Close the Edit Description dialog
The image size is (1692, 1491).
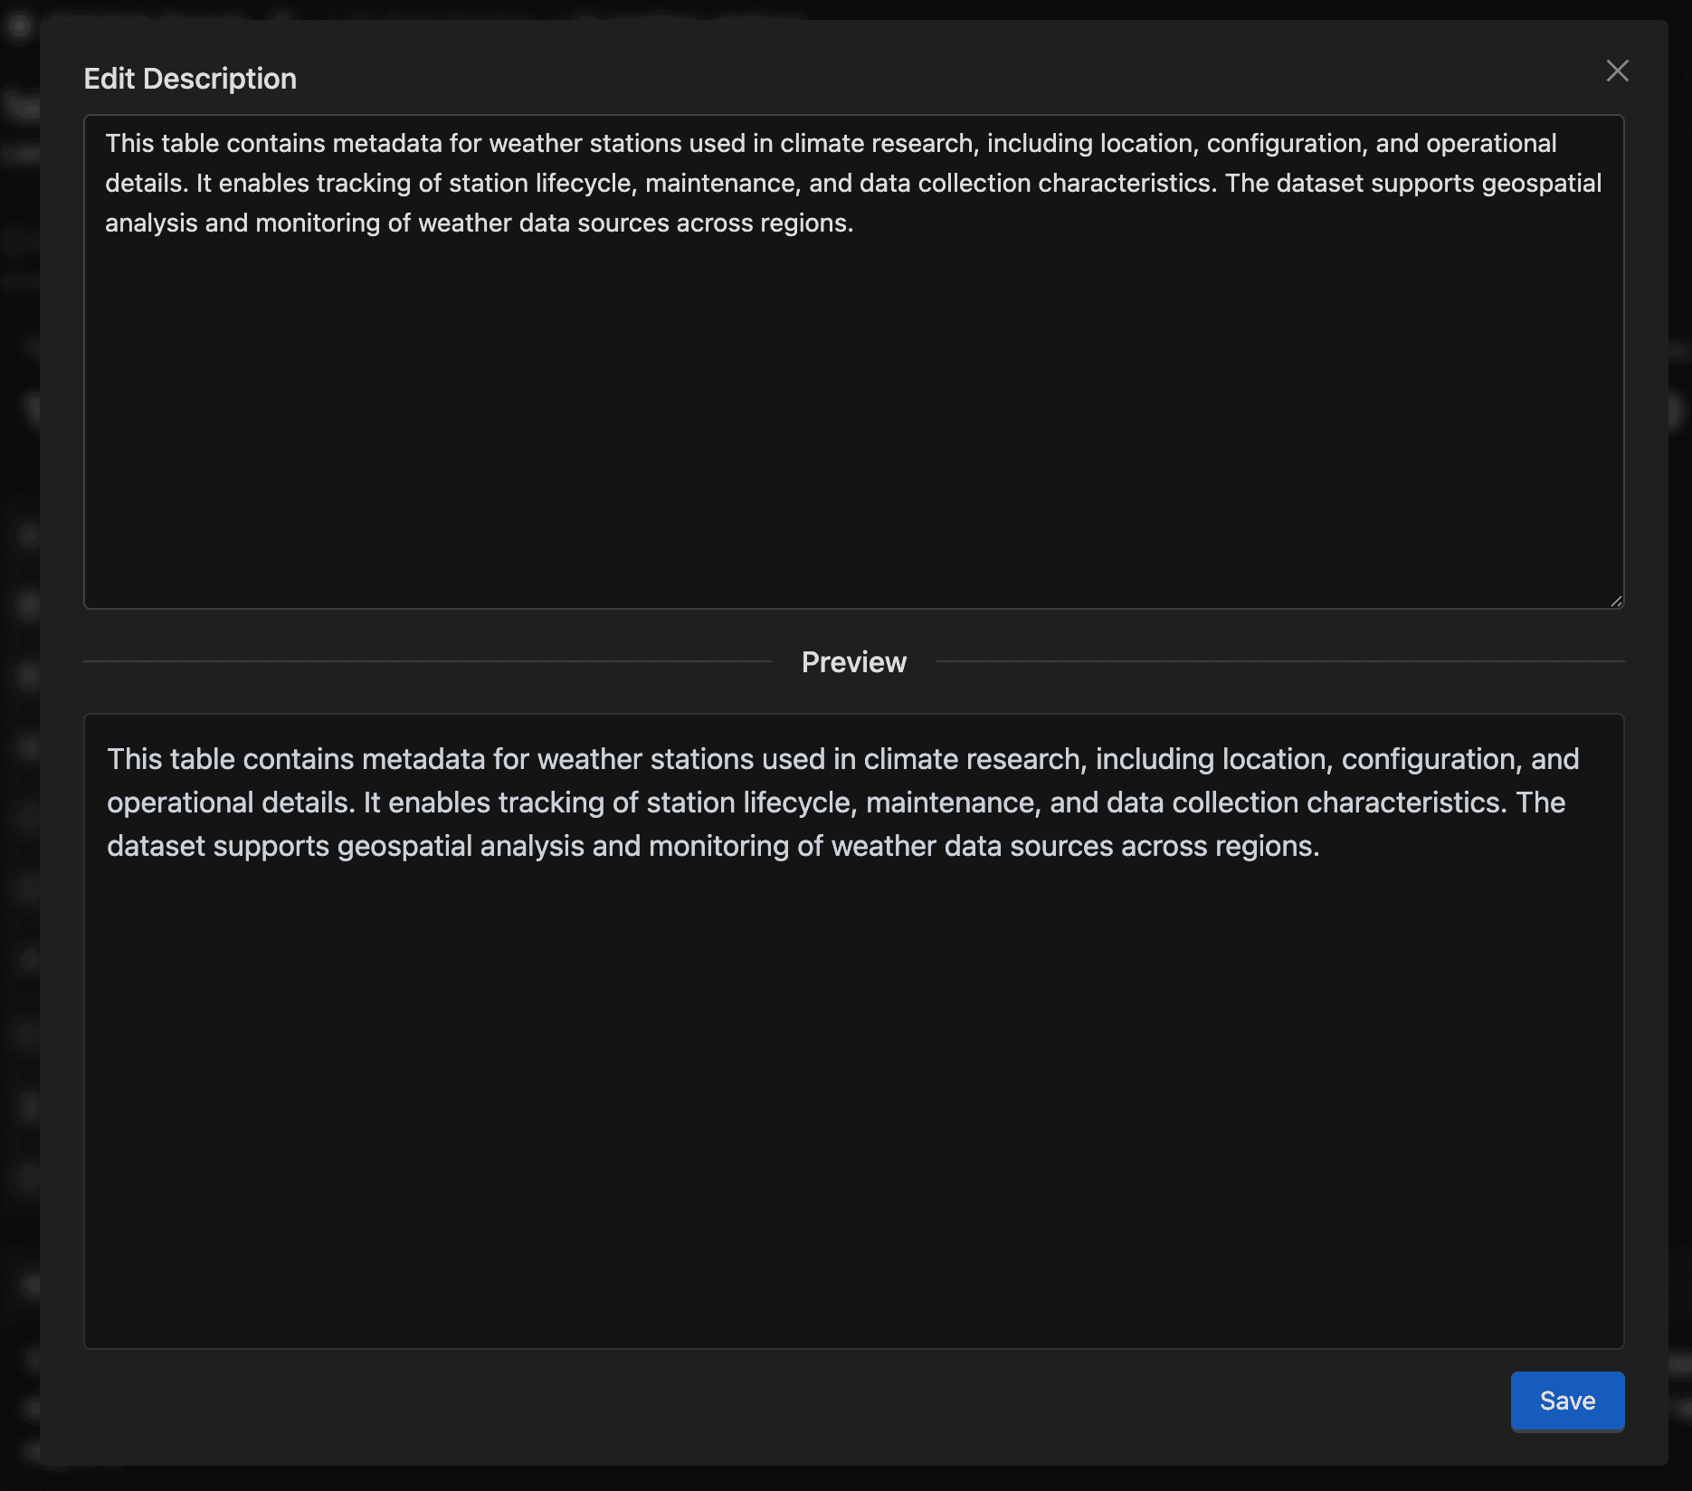pyautogui.click(x=1617, y=71)
